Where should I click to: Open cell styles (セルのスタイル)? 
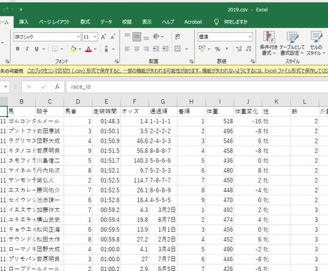pyautogui.click(x=316, y=44)
